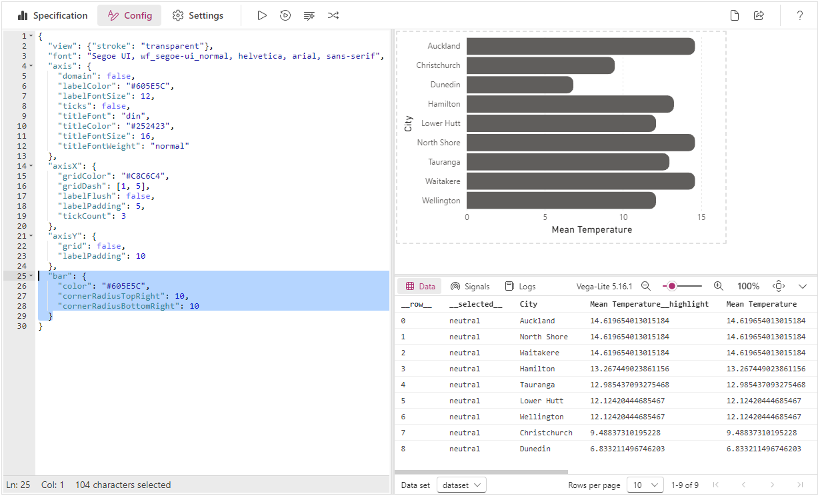Screen dimensions: 820x496
Task: Click the "1-9 of 9" pagination text
Action: point(683,485)
